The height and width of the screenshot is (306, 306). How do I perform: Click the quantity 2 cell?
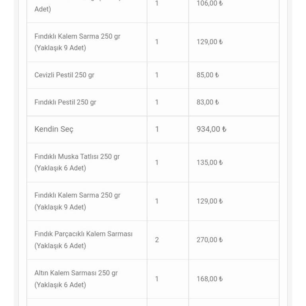157,240
